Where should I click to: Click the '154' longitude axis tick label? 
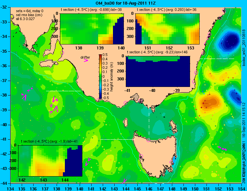click(241, 188)
